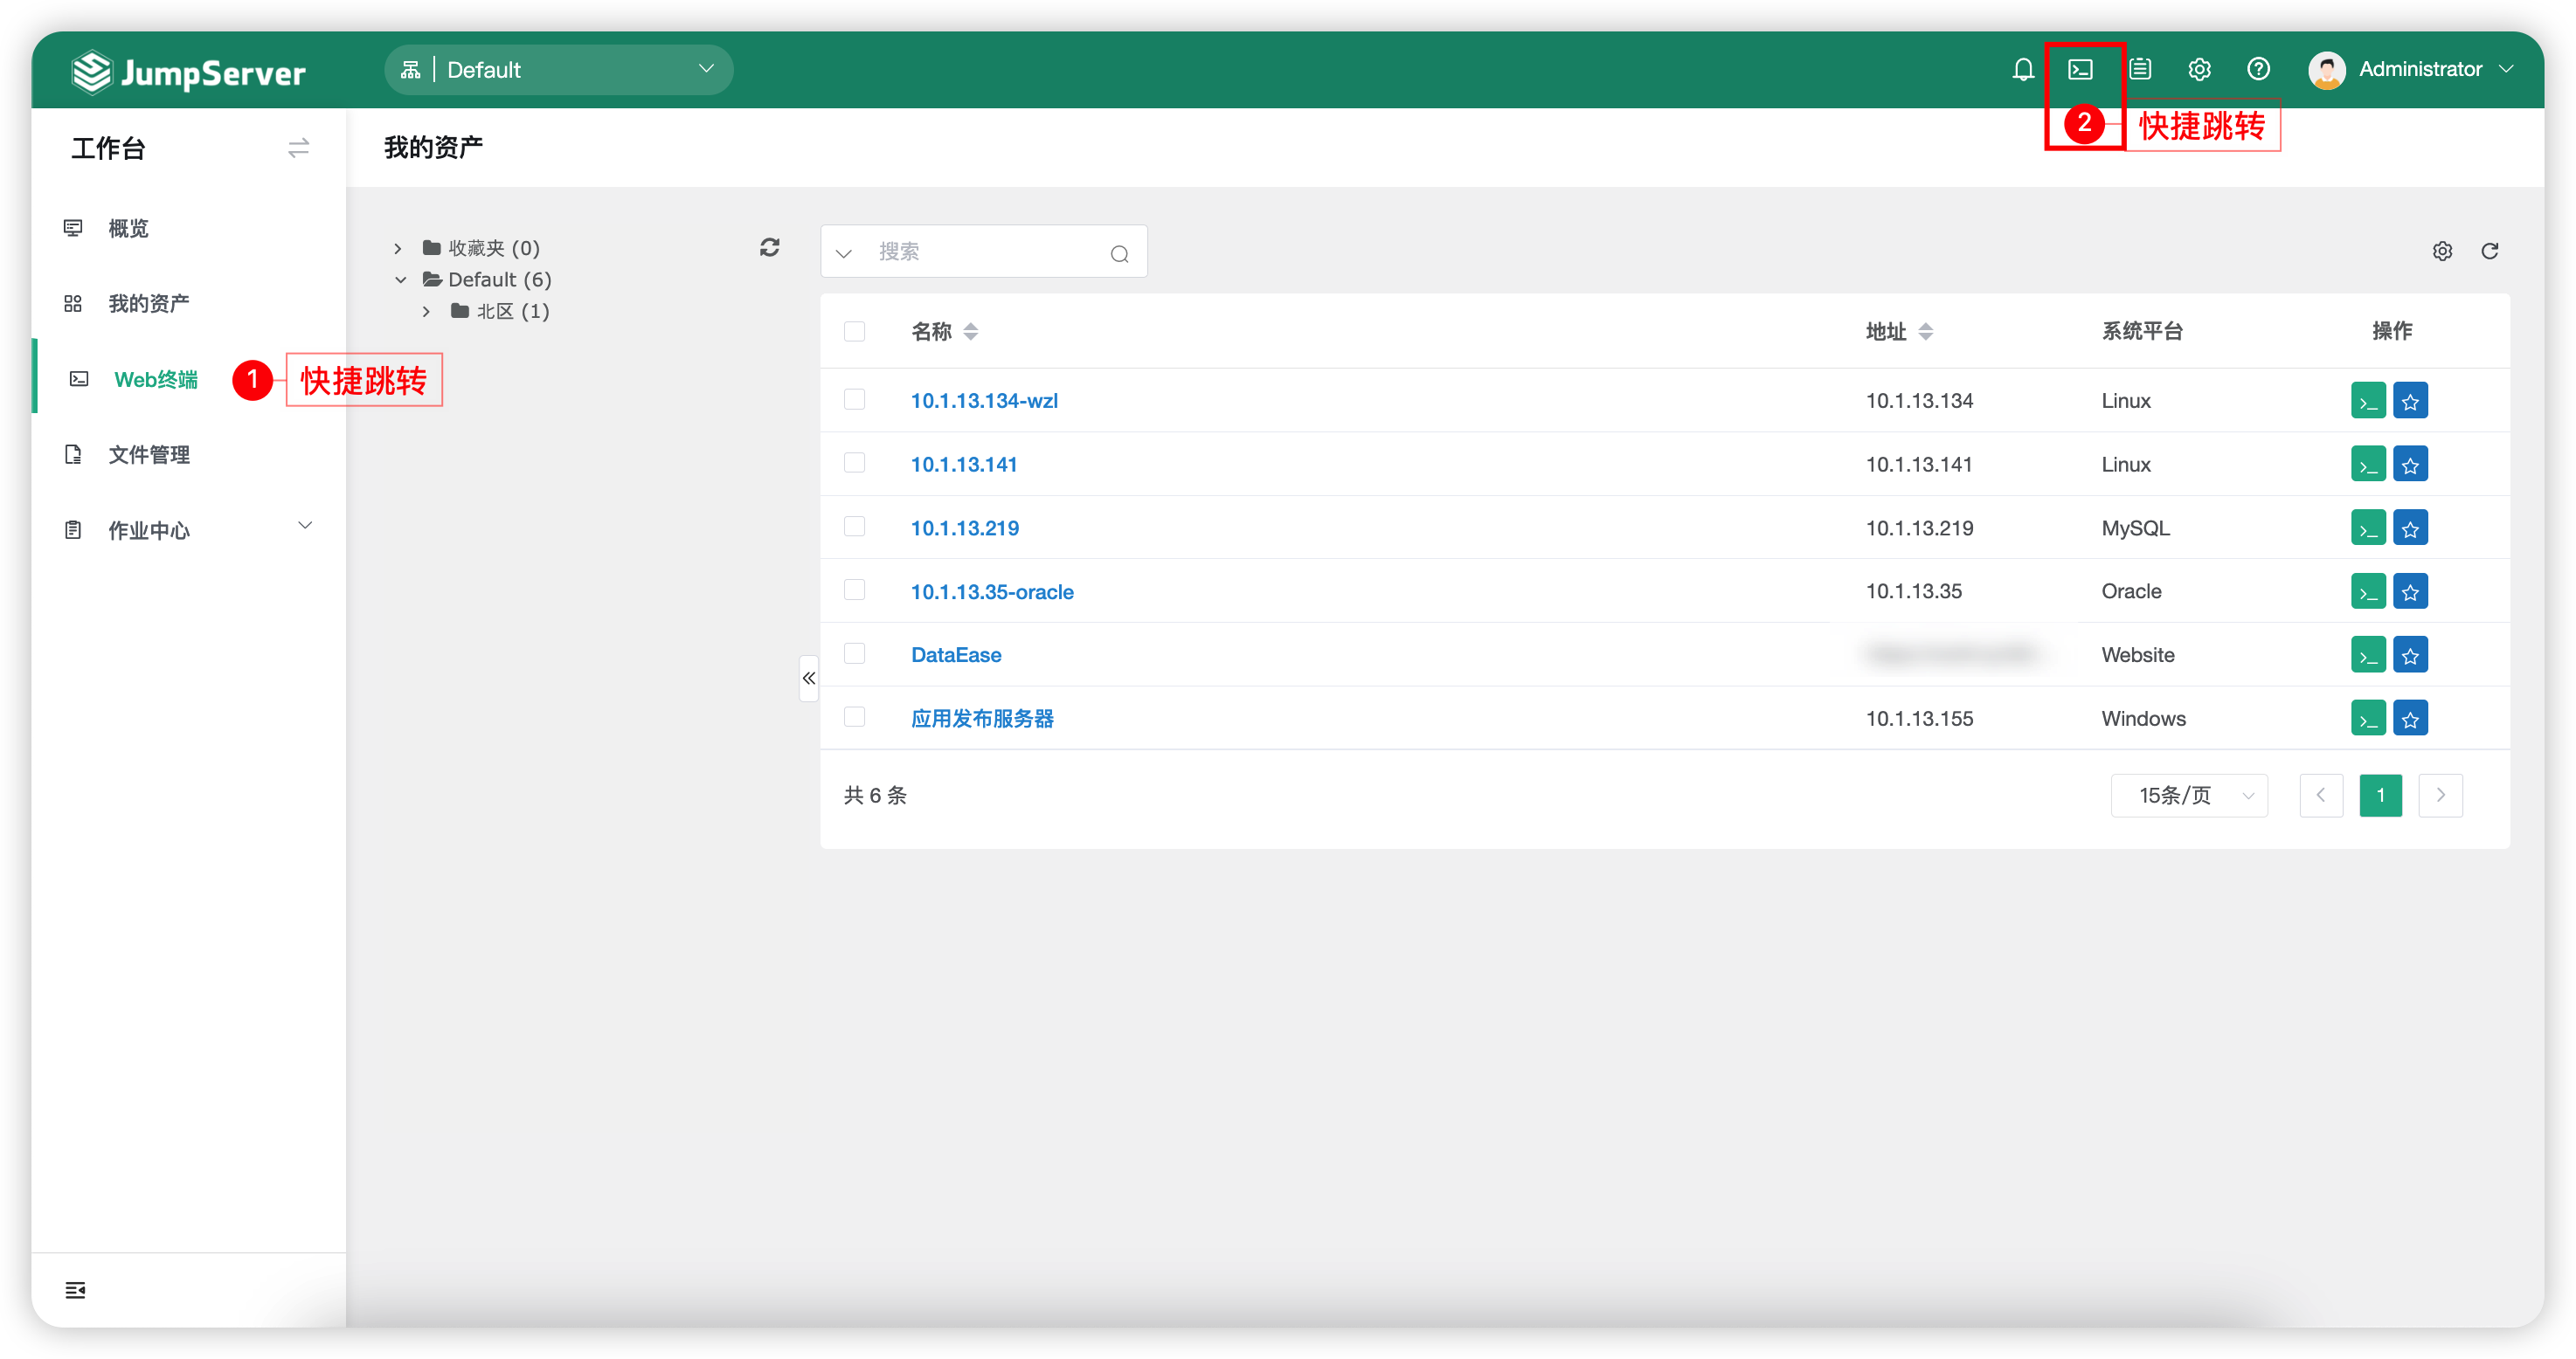Open table column settings gear above asset list
Screen dimensions: 2576x1359
click(2443, 251)
